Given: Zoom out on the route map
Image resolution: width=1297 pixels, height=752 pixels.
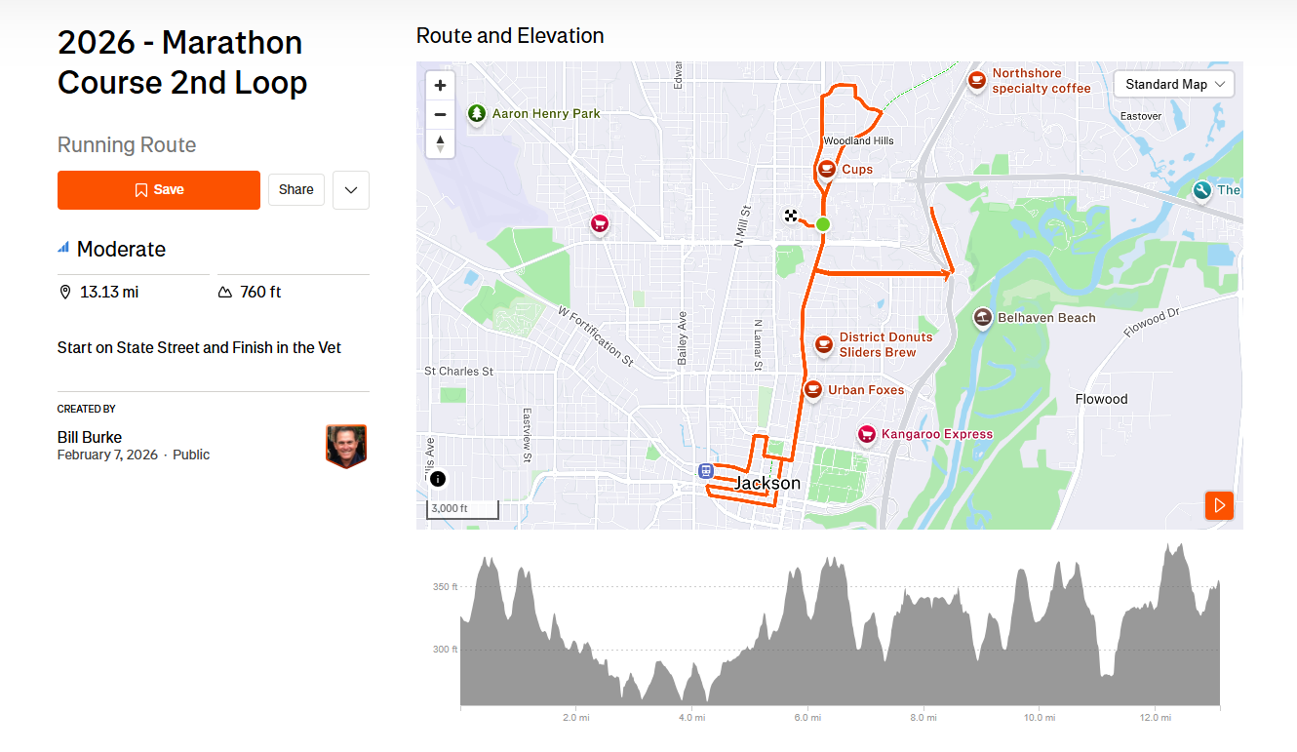Looking at the screenshot, I should pyautogui.click(x=441, y=115).
